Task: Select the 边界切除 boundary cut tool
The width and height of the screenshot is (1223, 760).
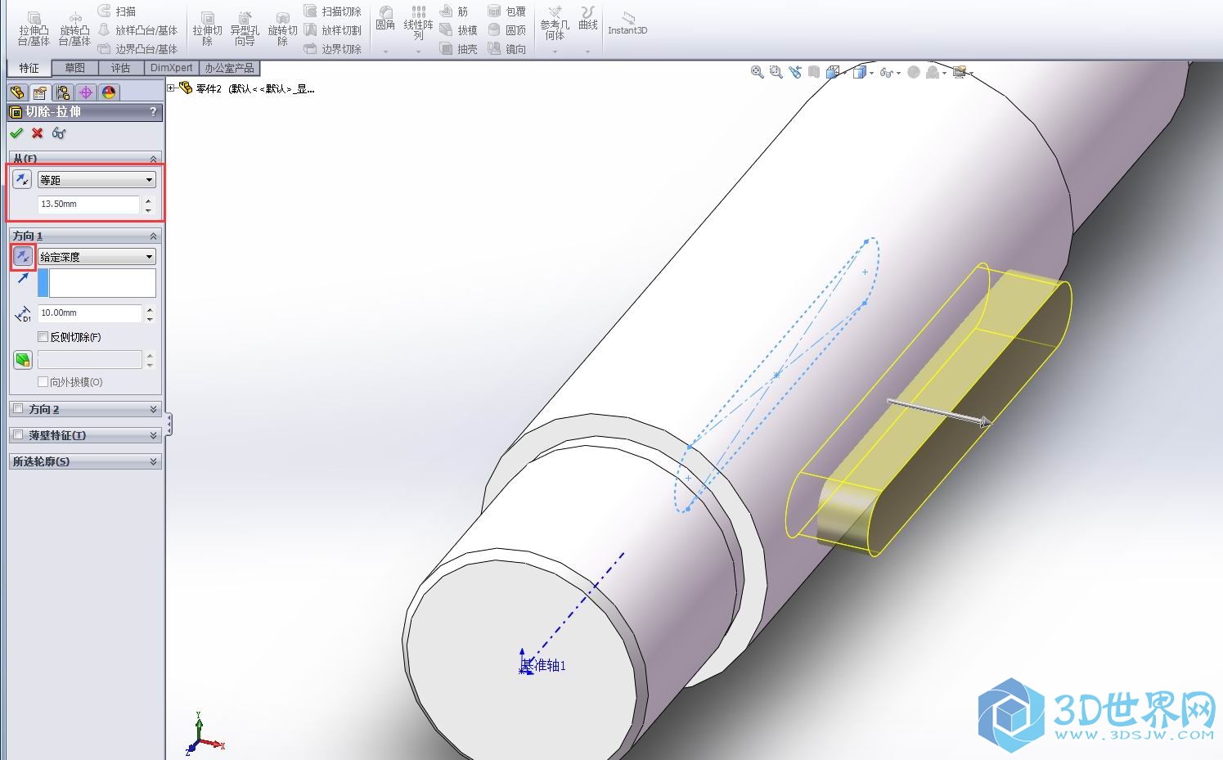Action: point(332,49)
